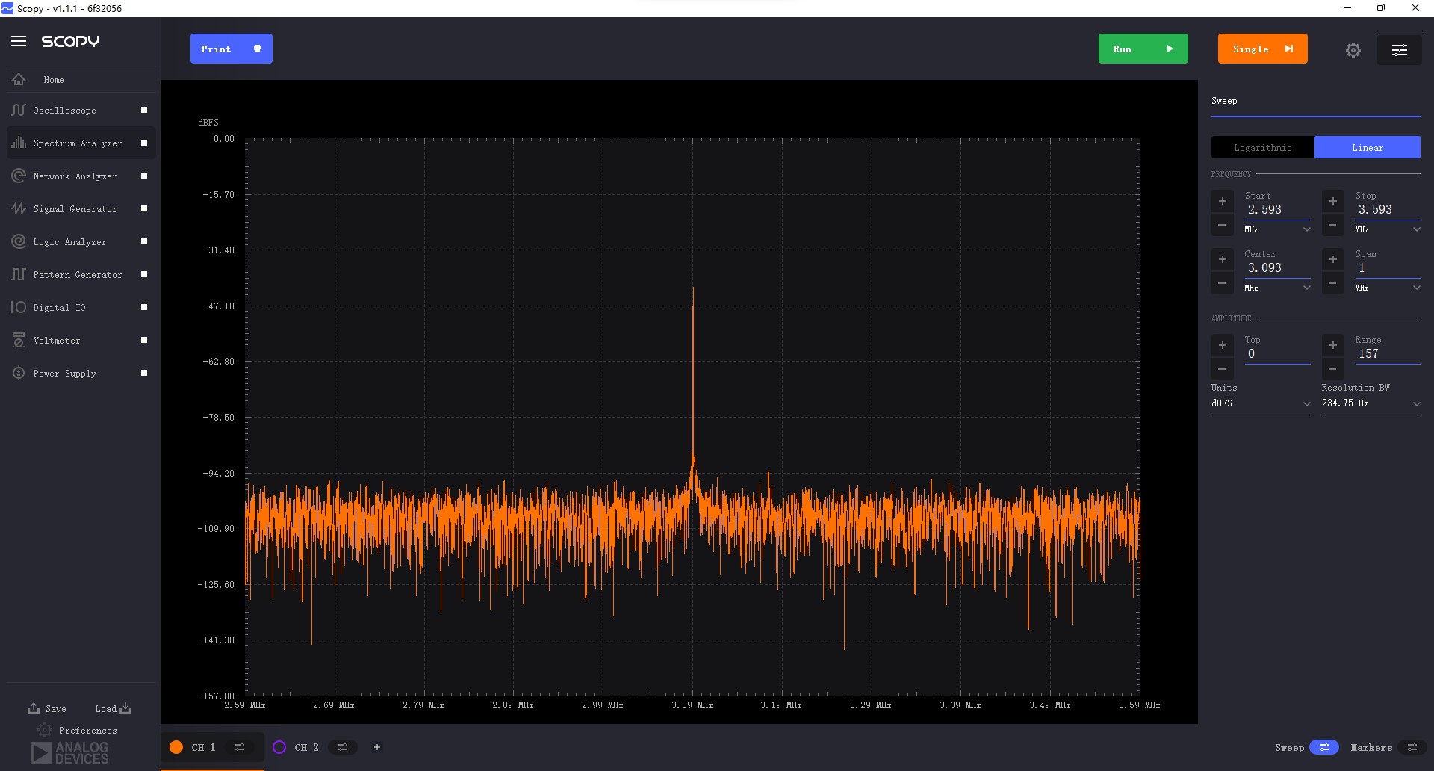Image resolution: width=1434 pixels, height=771 pixels.
Task: Open Resolution BW dropdown
Action: click(x=1371, y=403)
